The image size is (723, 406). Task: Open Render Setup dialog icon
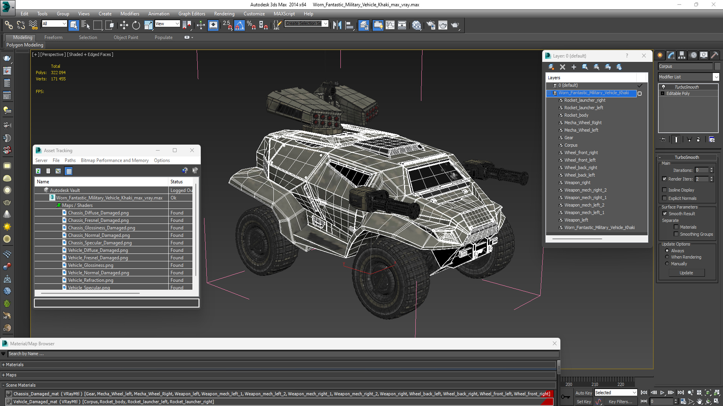[431, 25]
